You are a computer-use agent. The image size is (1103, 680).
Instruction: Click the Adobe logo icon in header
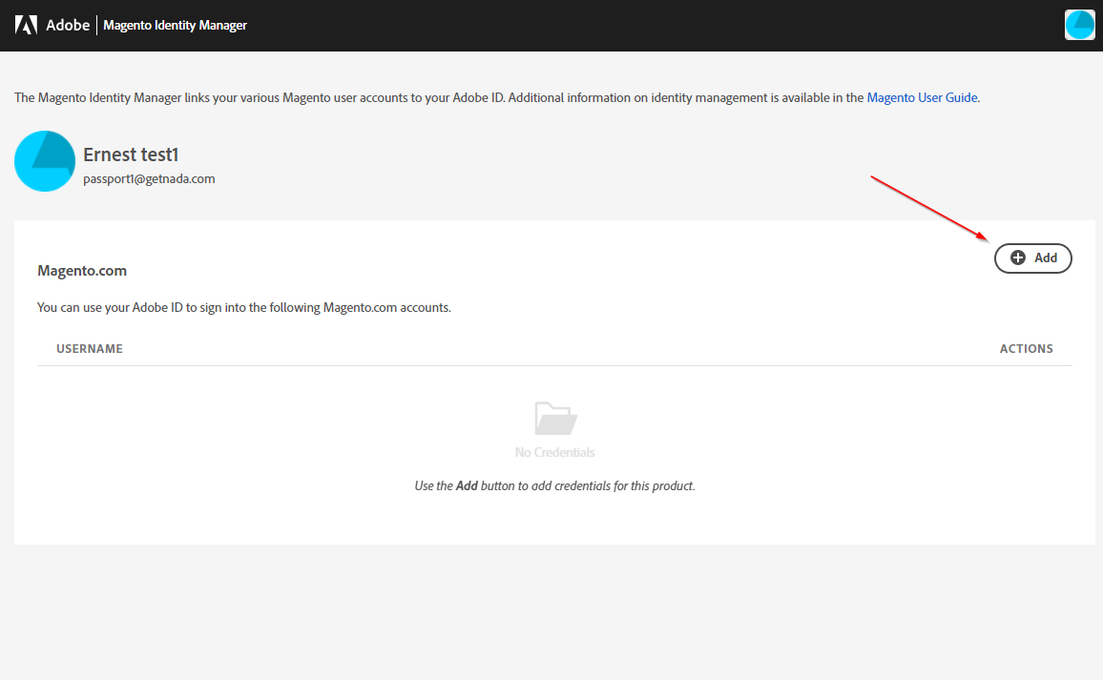click(x=26, y=26)
